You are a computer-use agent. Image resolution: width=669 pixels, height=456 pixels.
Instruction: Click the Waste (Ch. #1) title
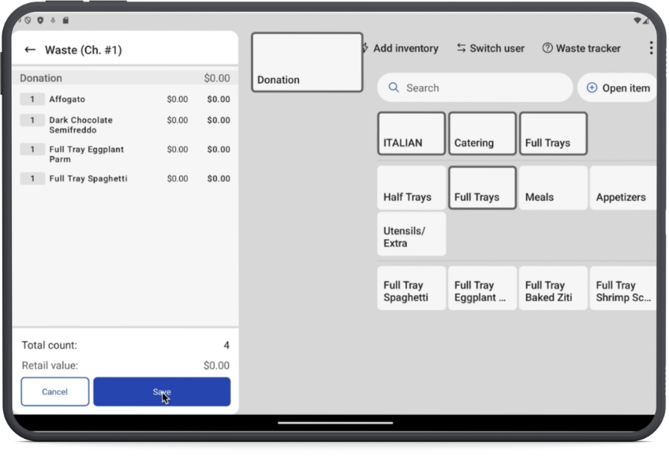click(83, 50)
